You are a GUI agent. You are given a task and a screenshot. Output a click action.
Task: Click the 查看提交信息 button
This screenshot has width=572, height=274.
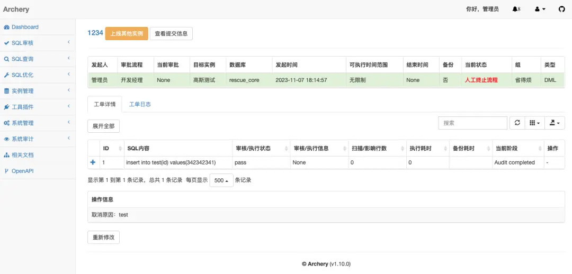click(171, 33)
